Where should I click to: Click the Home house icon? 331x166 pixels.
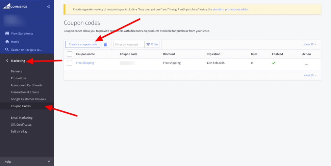[7, 42]
